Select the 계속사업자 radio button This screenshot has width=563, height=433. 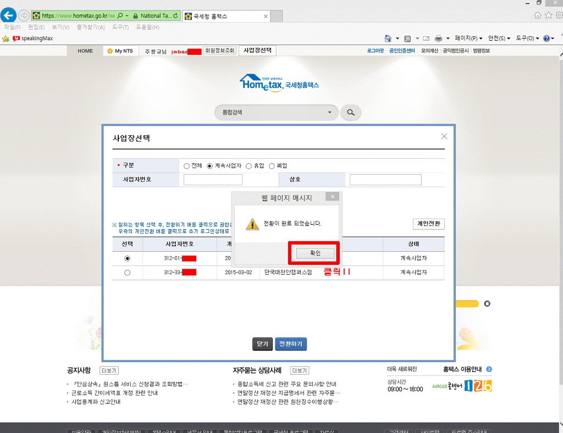pyautogui.click(x=209, y=166)
